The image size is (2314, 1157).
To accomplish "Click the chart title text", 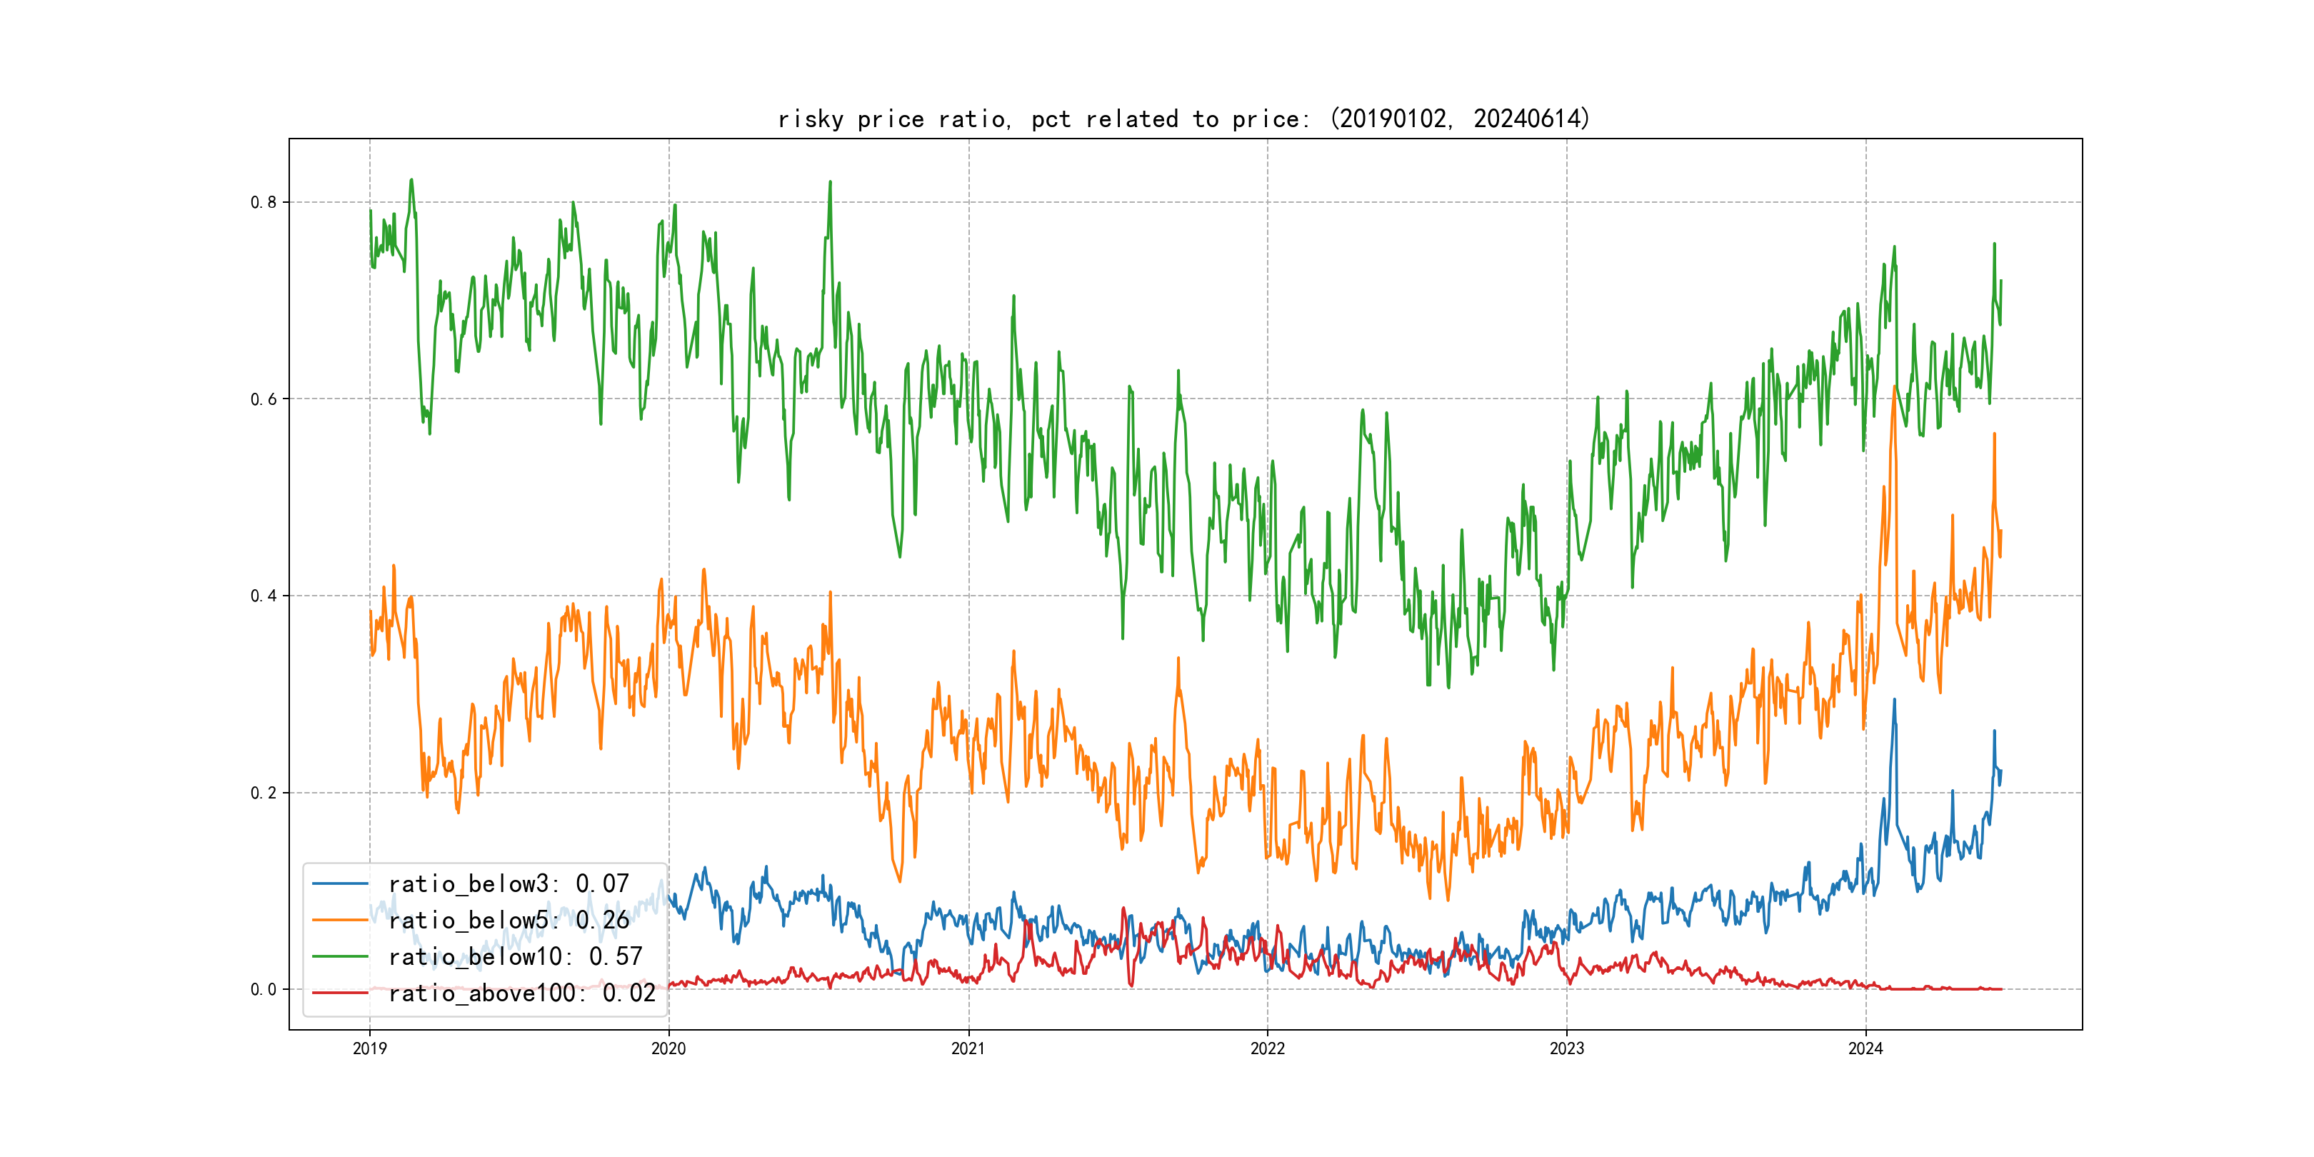I will [x=1184, y=119].
